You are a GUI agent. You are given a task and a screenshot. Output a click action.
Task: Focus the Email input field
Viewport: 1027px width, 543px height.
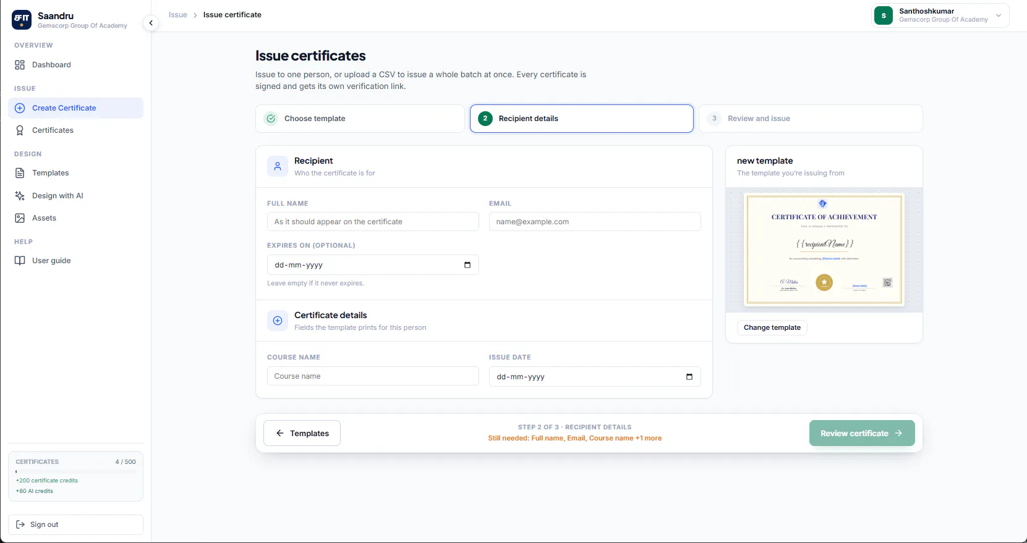point(595,222)
